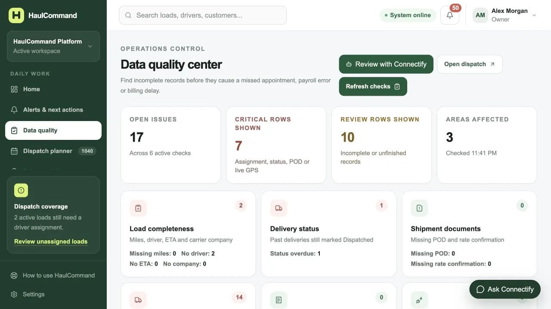
Task: Click the Open dispatch button
Action: (x=470, y=64)
